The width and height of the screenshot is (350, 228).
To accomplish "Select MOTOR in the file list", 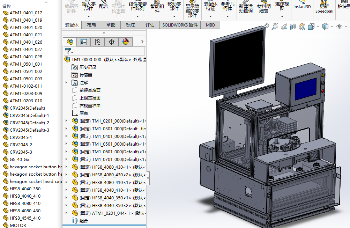I will (x=18, y=225).
